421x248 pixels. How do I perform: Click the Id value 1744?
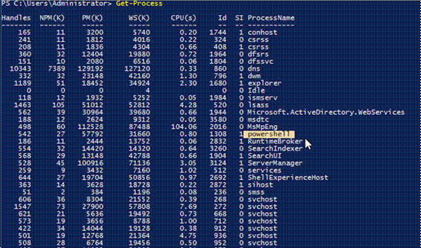[218, 32]
